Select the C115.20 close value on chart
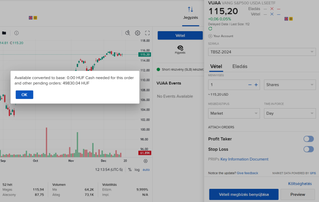 pos(16,43)
